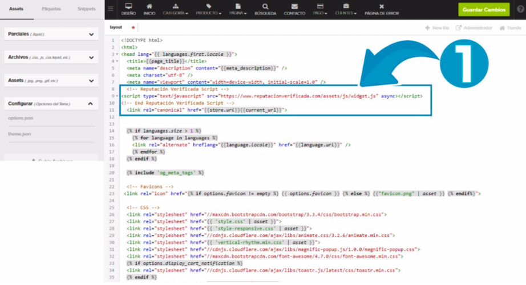Open the Categoría dropdown menu
Screen dimensions: 526x285
(x=176, y=9)
